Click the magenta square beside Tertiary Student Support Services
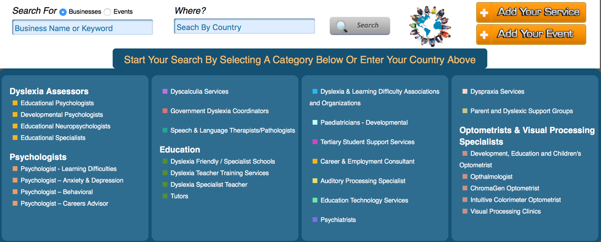Screen dimensions: 601x242 coord(315,142)
